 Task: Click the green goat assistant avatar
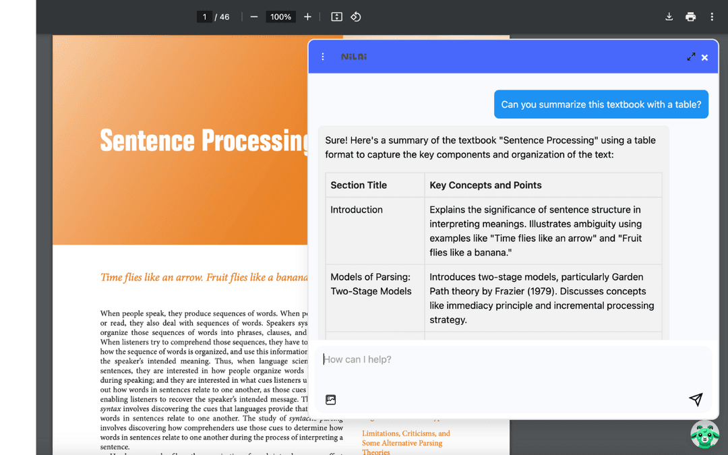(704, 435)
